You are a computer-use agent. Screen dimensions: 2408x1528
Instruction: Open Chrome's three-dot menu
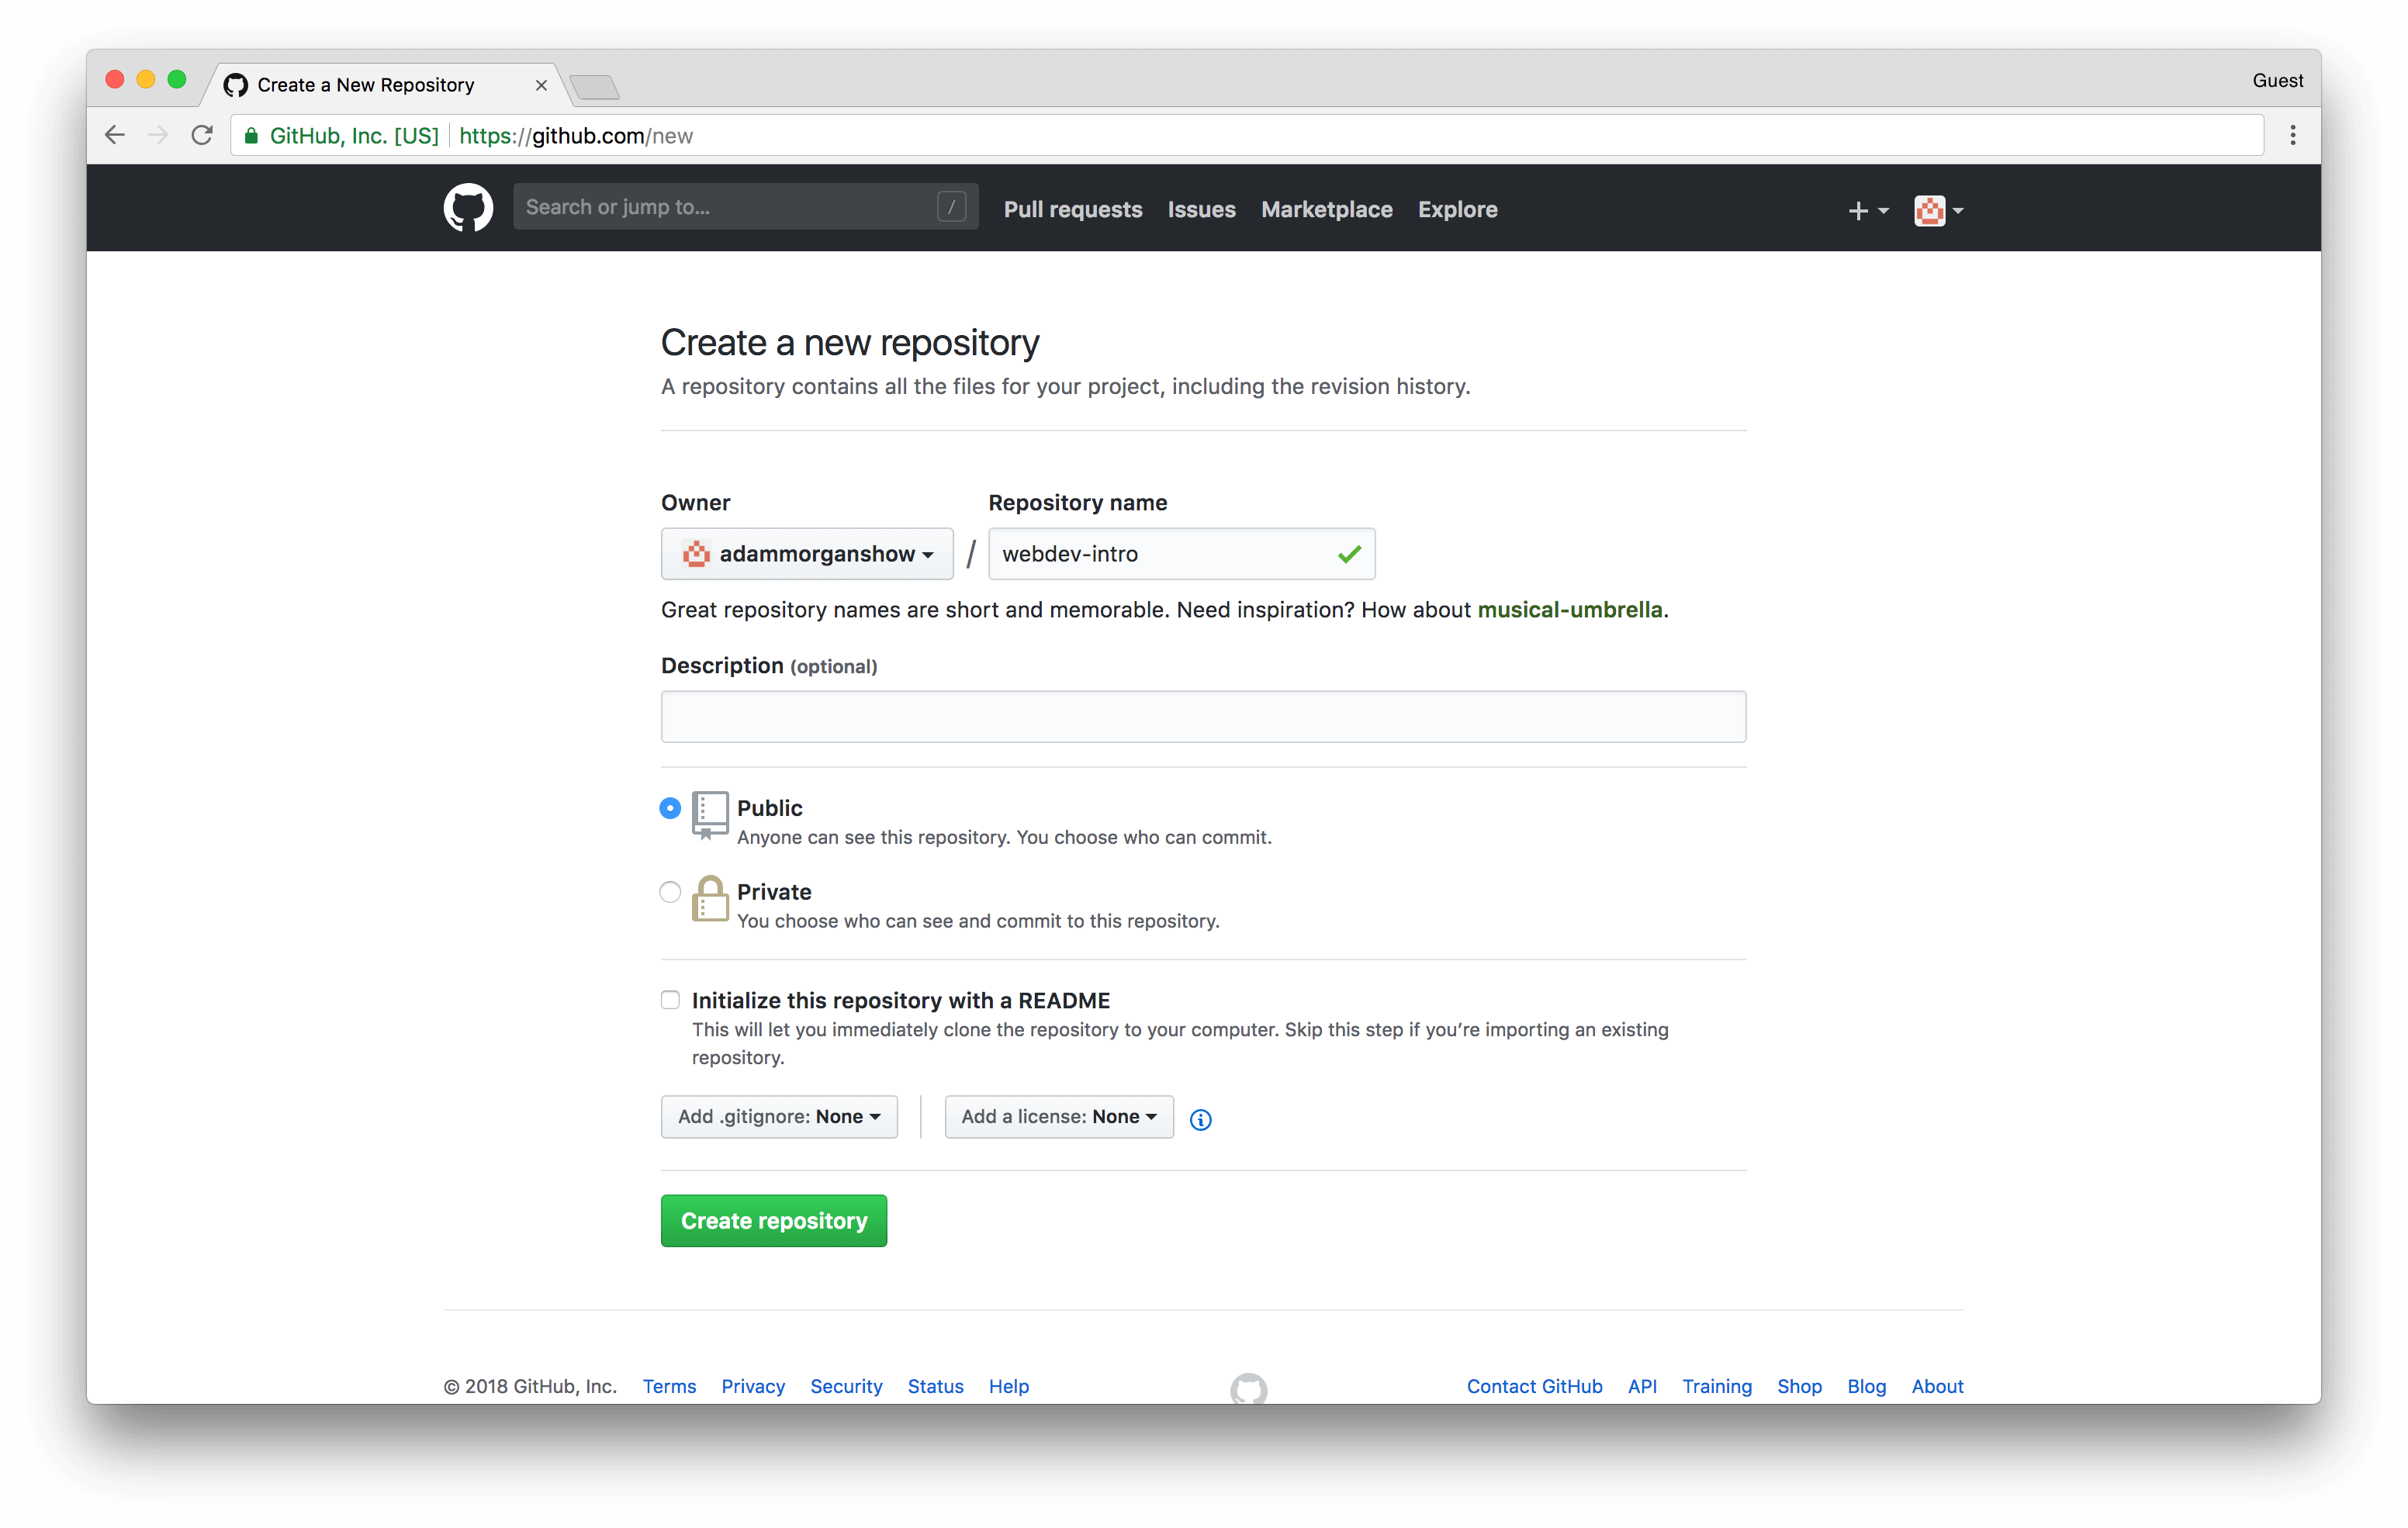(2293, 135)
